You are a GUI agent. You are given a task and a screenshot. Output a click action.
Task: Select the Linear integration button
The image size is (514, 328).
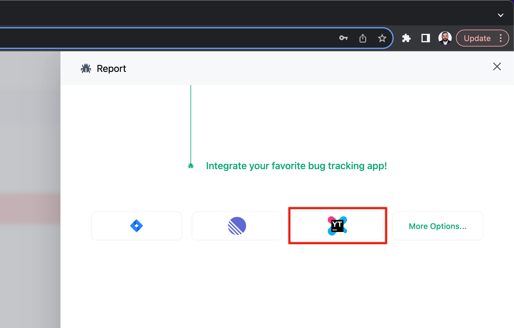coord(237,226)
